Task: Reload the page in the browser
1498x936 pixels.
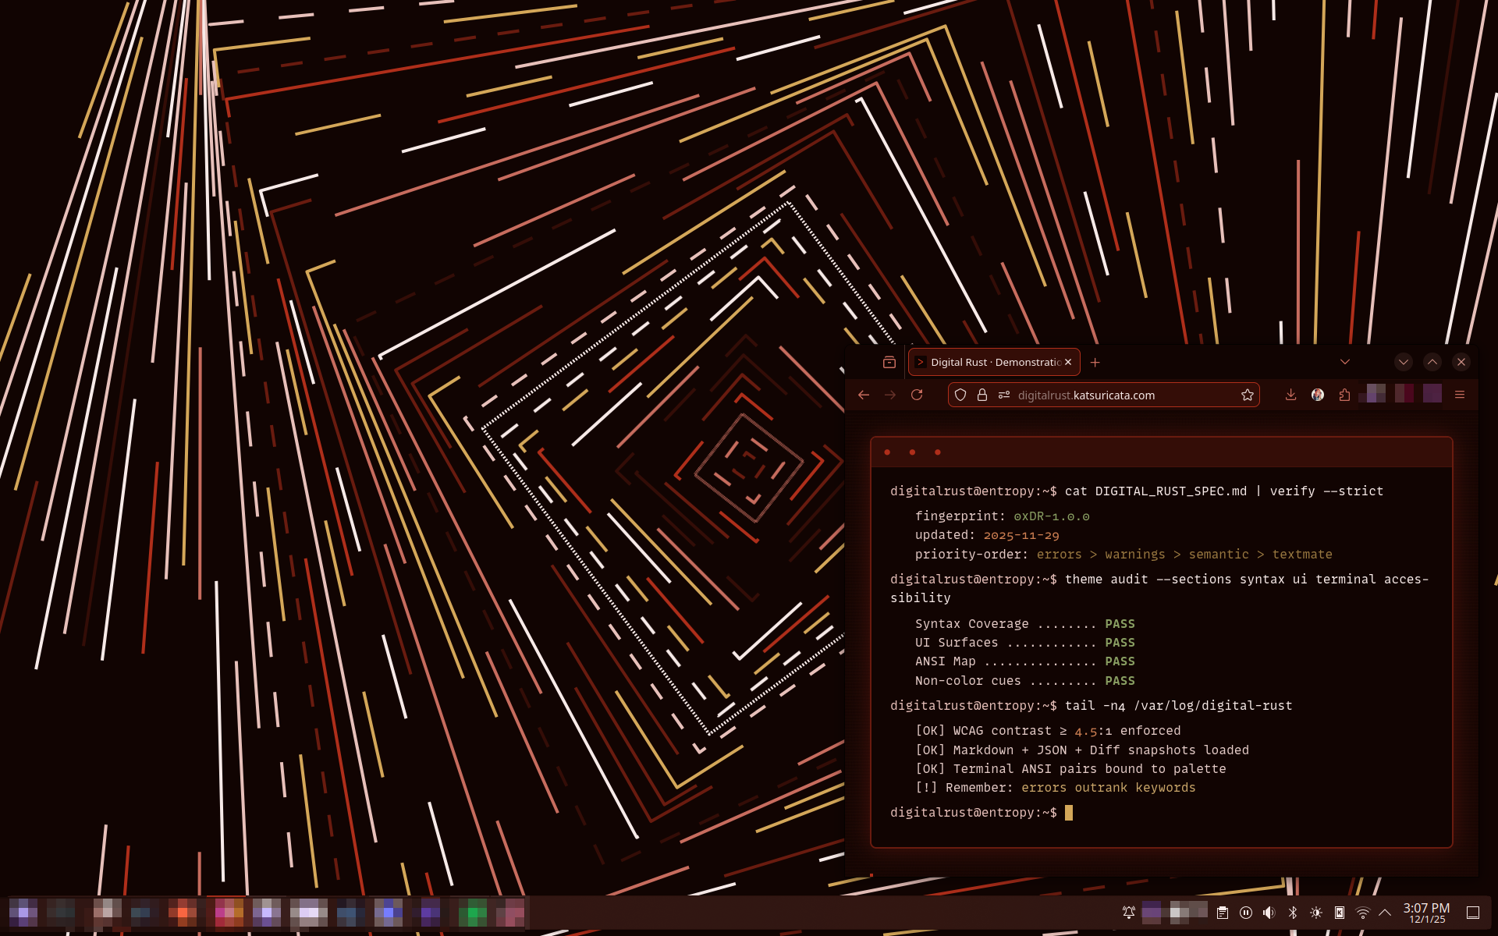Action: click(x=917, y=395)
